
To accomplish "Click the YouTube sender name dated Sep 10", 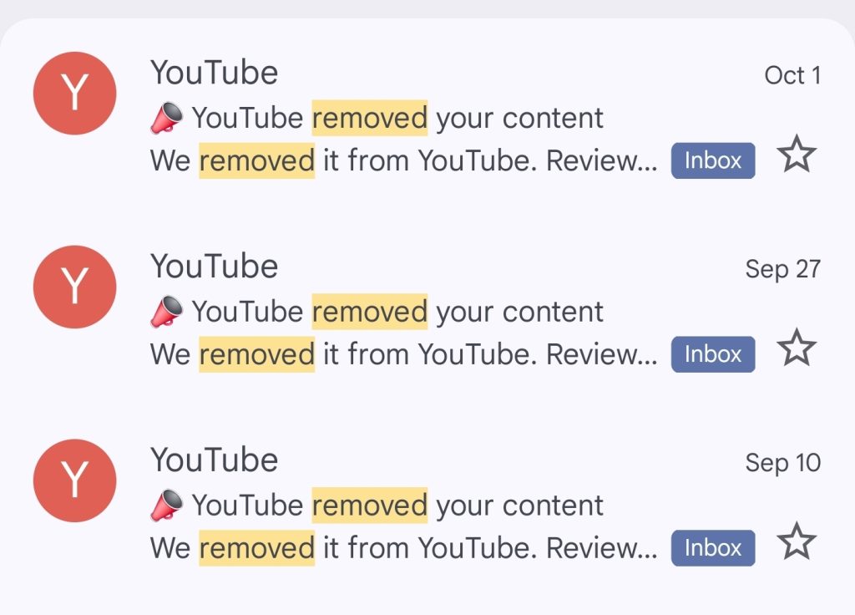I will coord(215,460).
